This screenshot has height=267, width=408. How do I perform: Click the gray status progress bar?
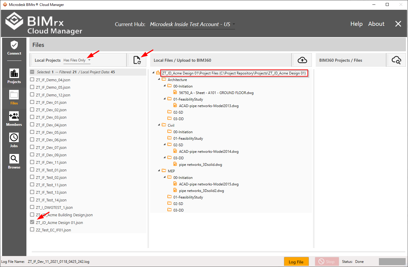click(x=392, y=262)
